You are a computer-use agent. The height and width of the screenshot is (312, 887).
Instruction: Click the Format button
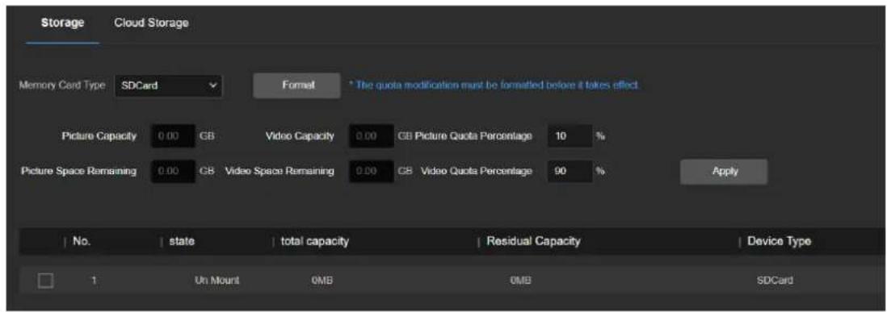(x=297, y=85)
